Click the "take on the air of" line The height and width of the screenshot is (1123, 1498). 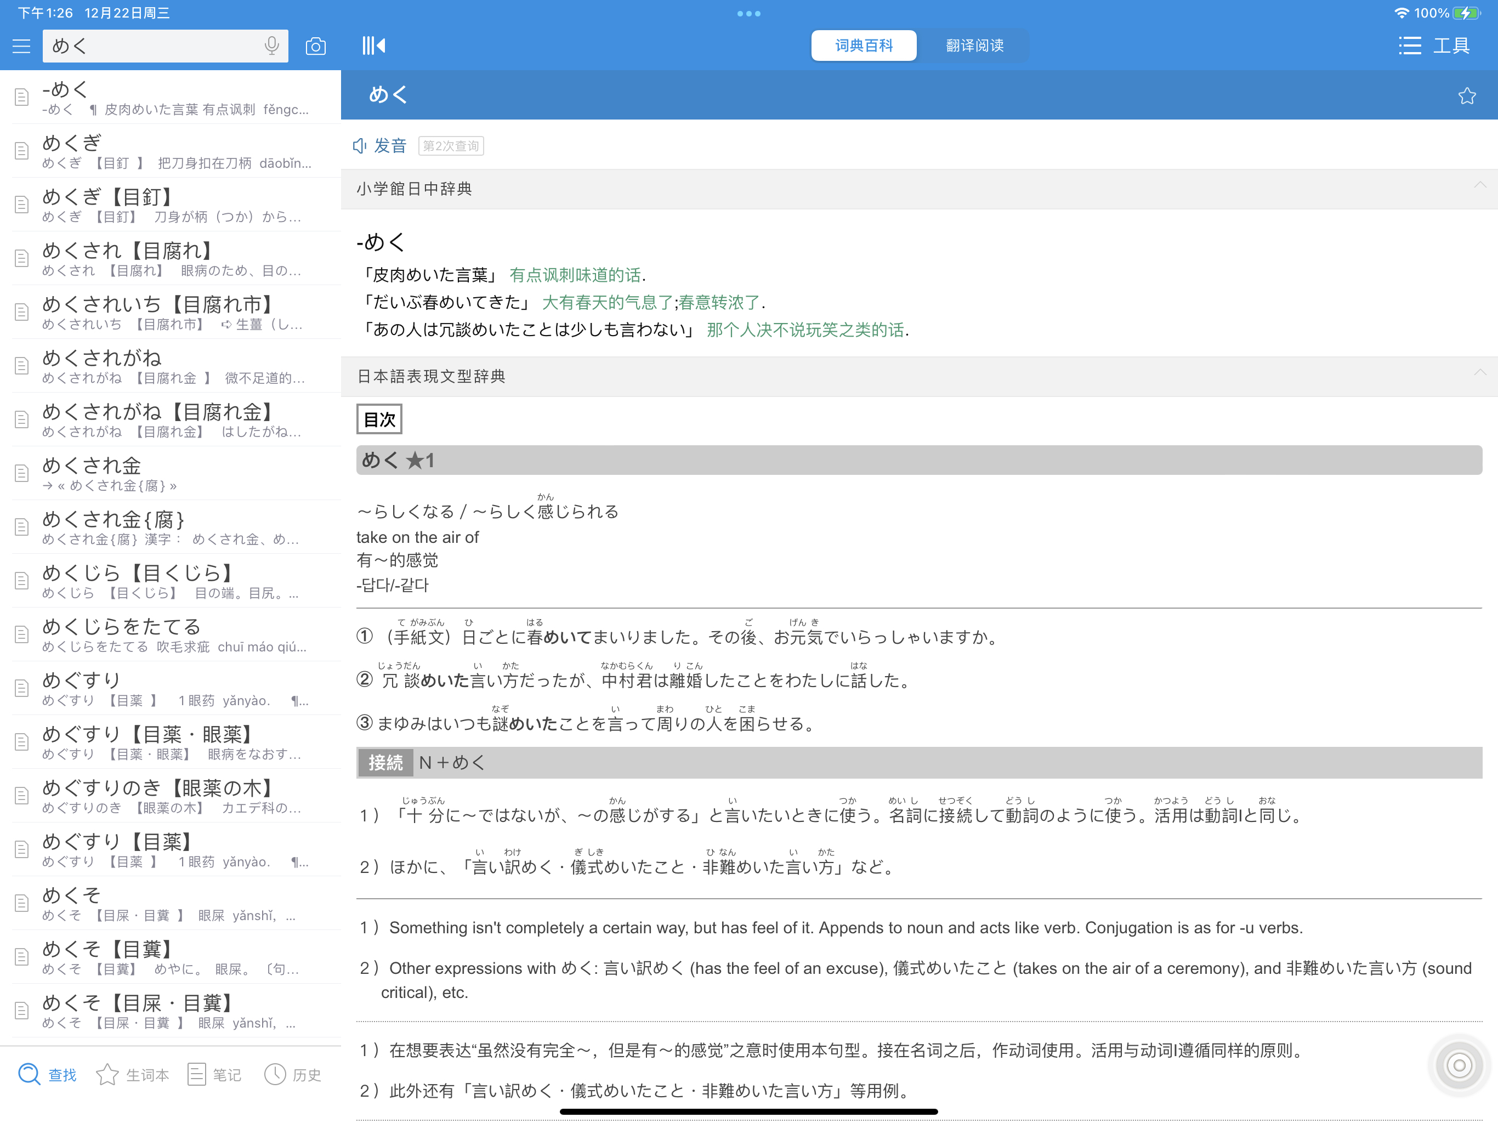[x=417, y=538]
